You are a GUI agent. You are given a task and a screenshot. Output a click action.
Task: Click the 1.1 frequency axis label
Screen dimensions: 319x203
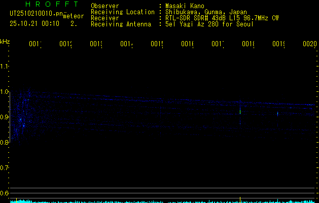[x=5, y=66]
